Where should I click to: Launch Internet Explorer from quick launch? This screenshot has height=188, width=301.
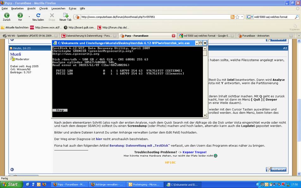coord(28,184)
